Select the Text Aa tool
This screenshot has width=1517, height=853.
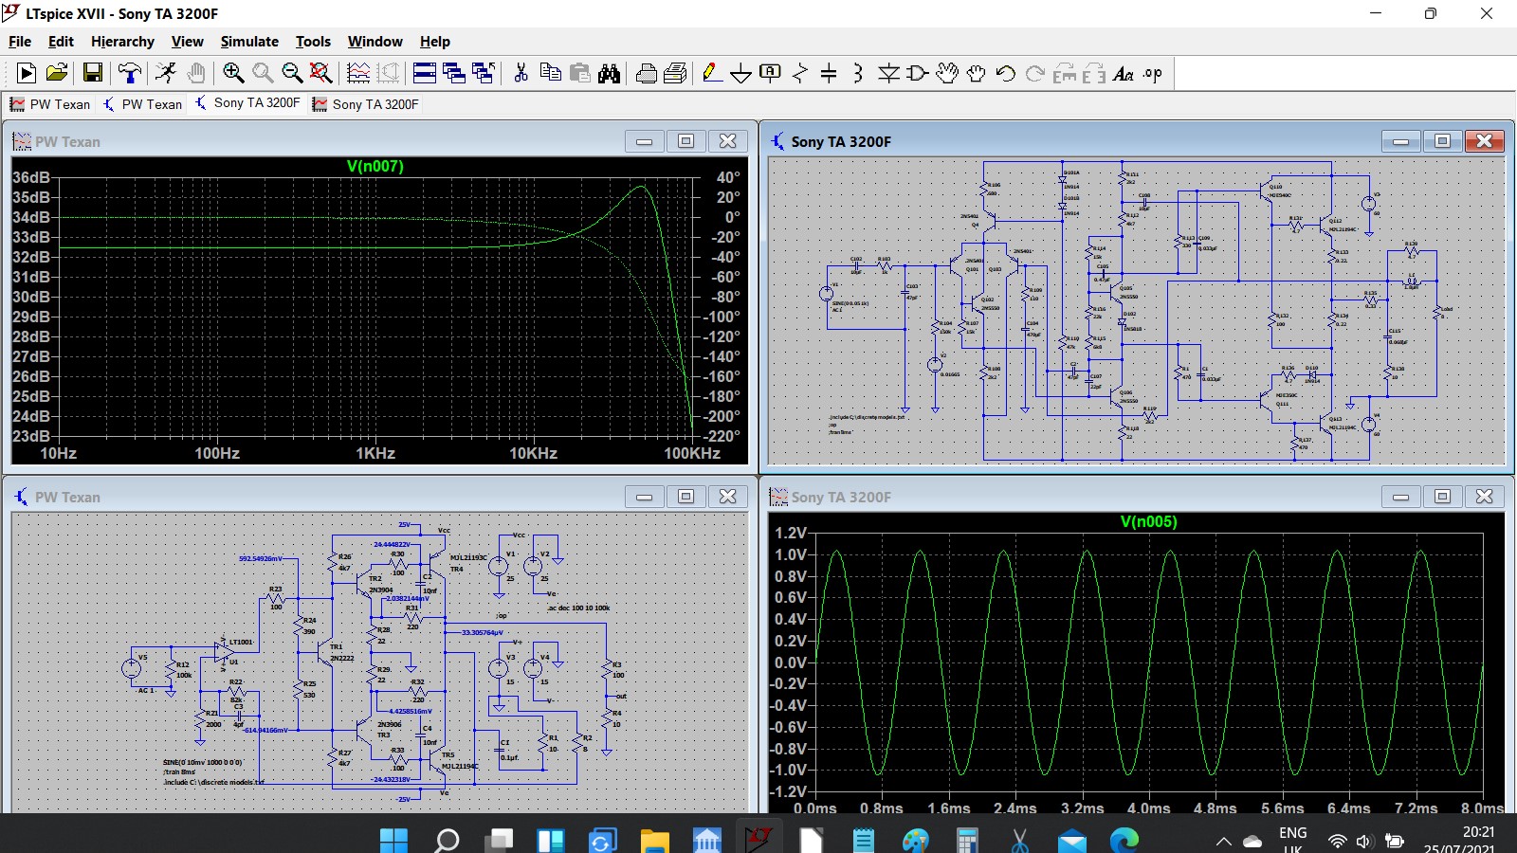(1124, 73)
